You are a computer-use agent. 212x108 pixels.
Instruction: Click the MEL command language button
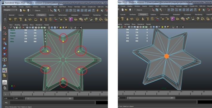(6, 103)
